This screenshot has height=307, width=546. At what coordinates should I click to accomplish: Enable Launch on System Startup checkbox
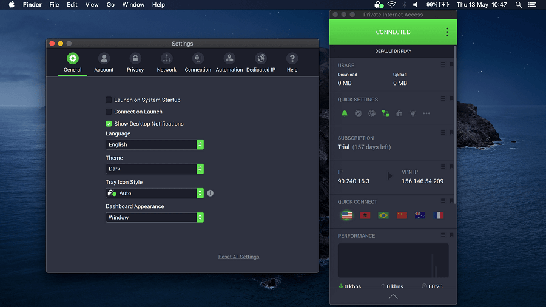[x=109, y=100]
